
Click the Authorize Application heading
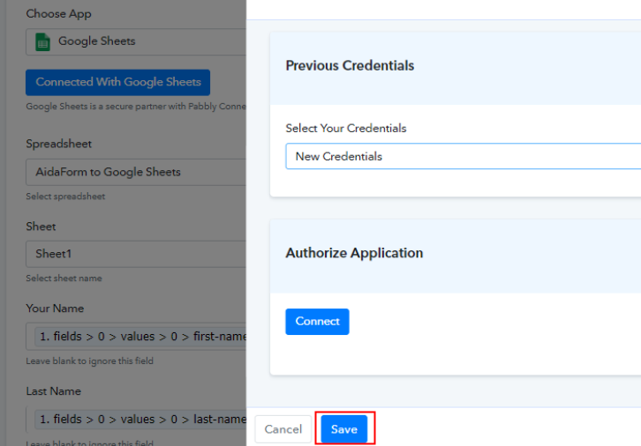[x=354, y=253]
